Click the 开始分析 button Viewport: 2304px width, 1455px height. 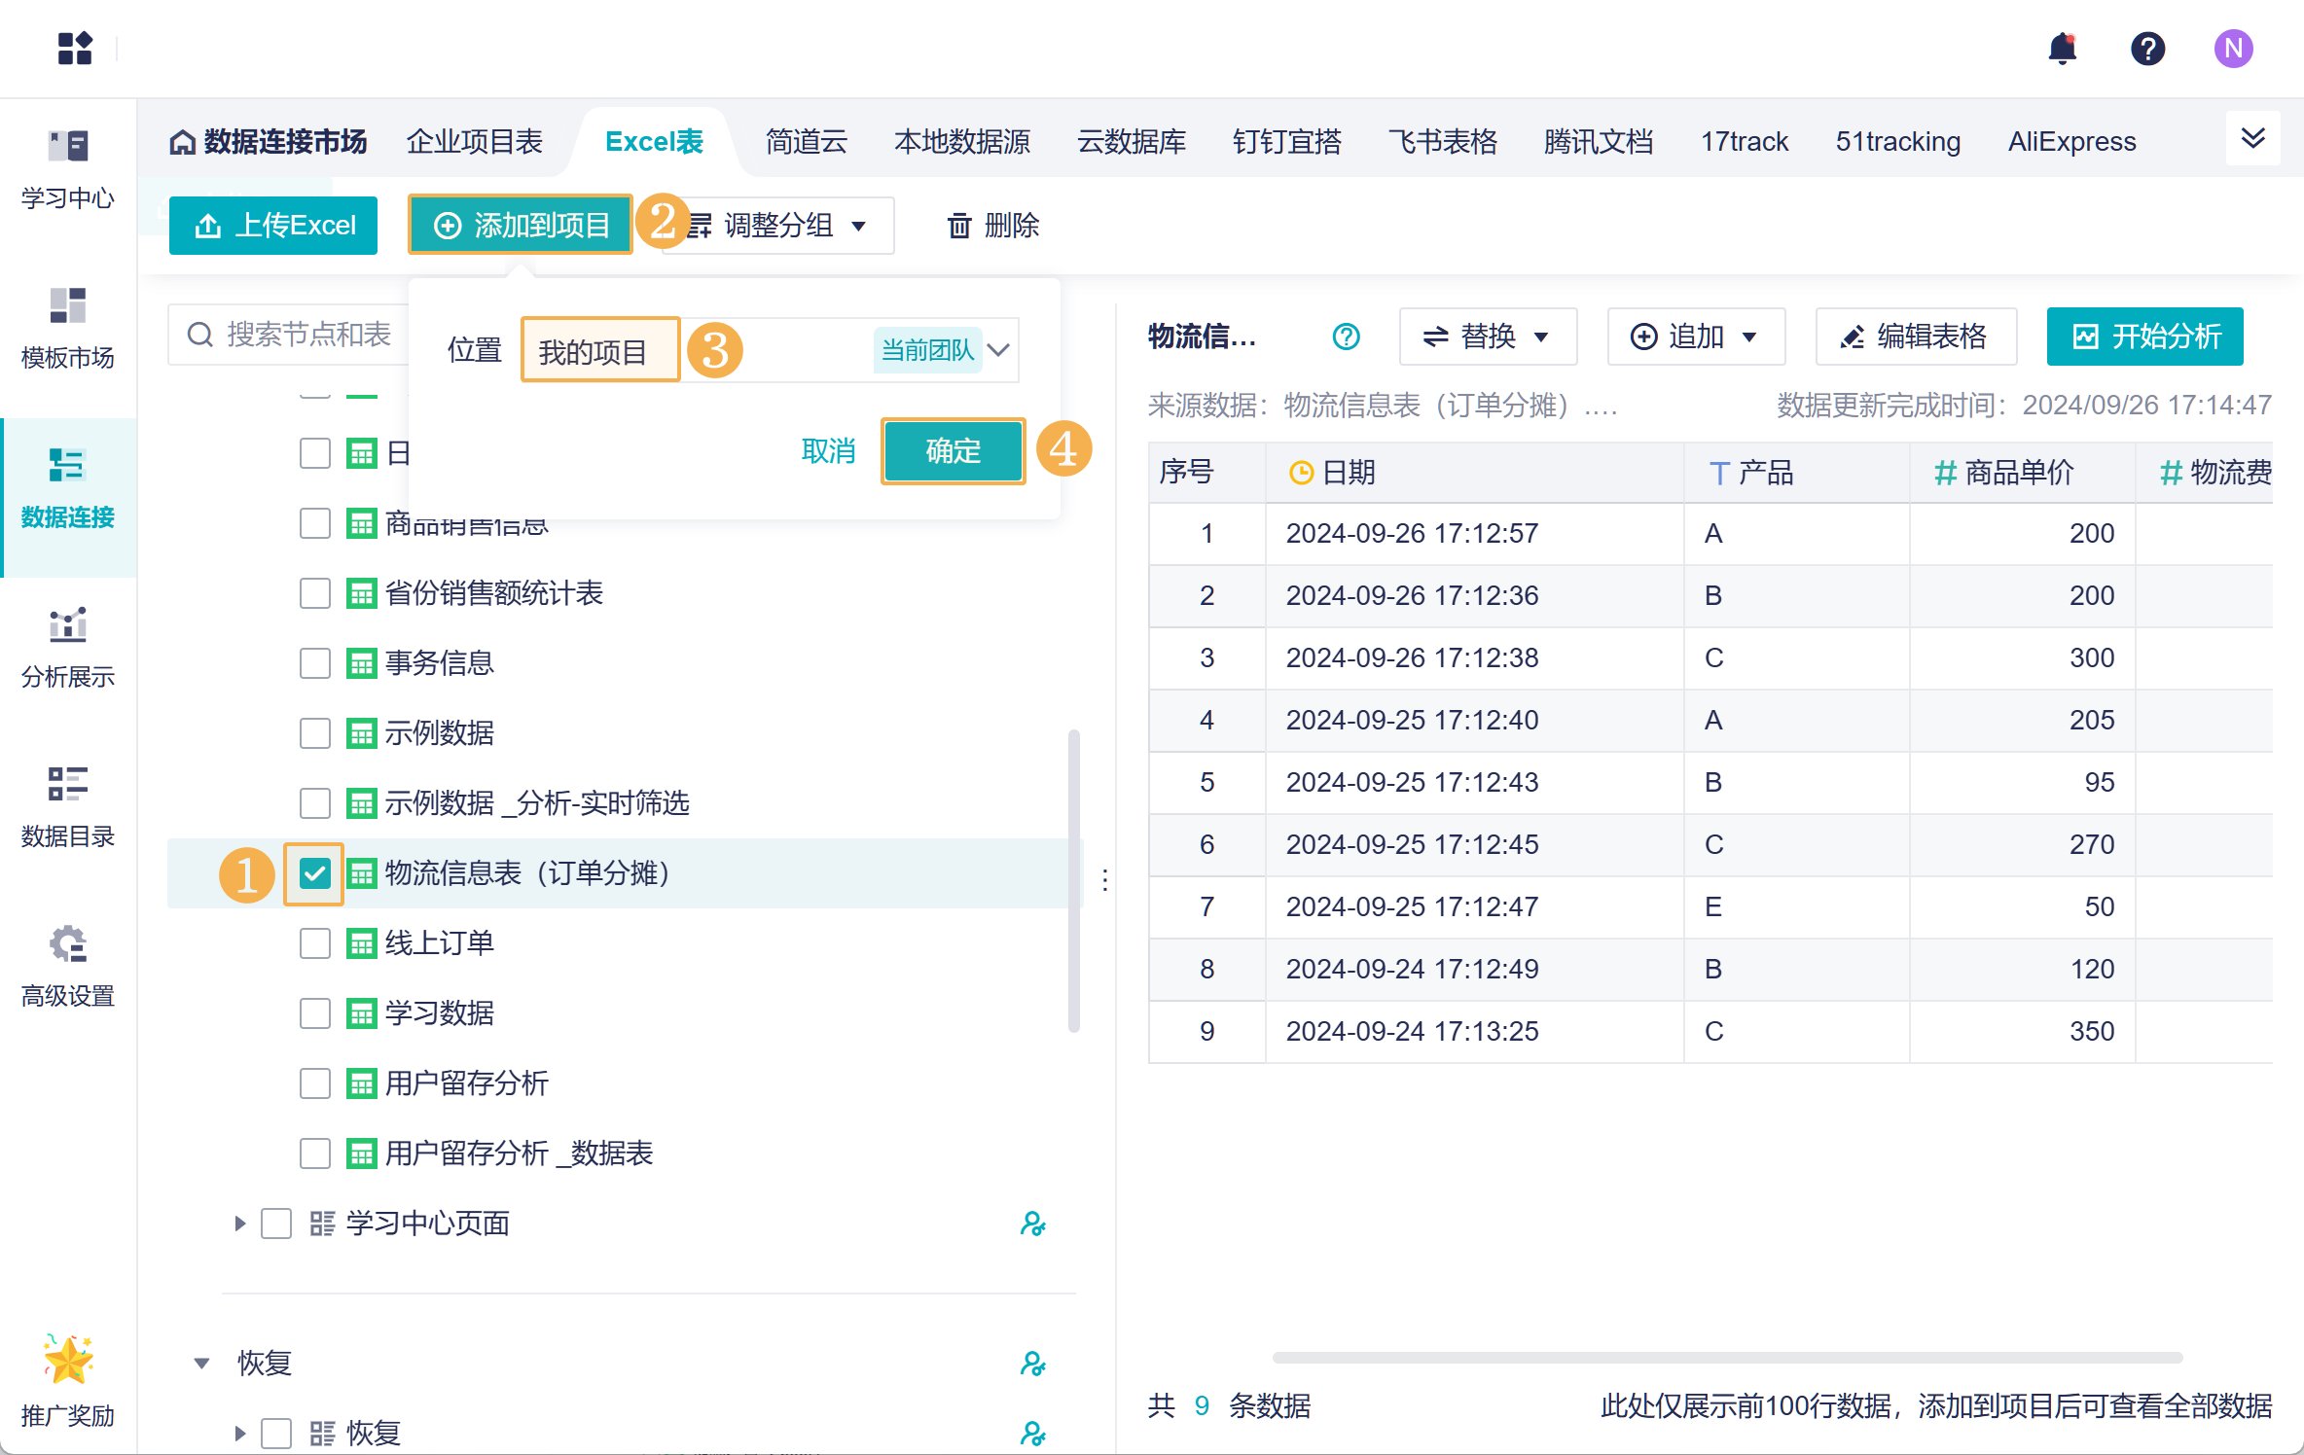[x=2144, y=337]
